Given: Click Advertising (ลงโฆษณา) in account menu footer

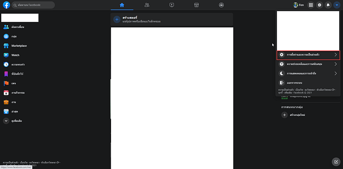Looking at the screenshot, I should coord(310,90).
